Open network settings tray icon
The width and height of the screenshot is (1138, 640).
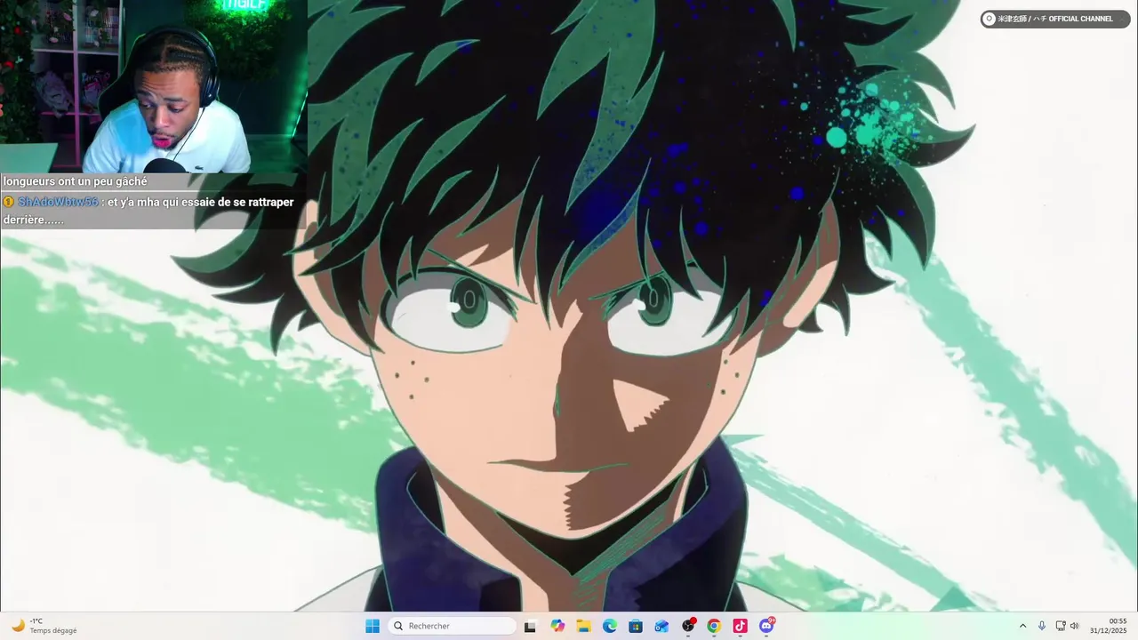(1061, 626)
